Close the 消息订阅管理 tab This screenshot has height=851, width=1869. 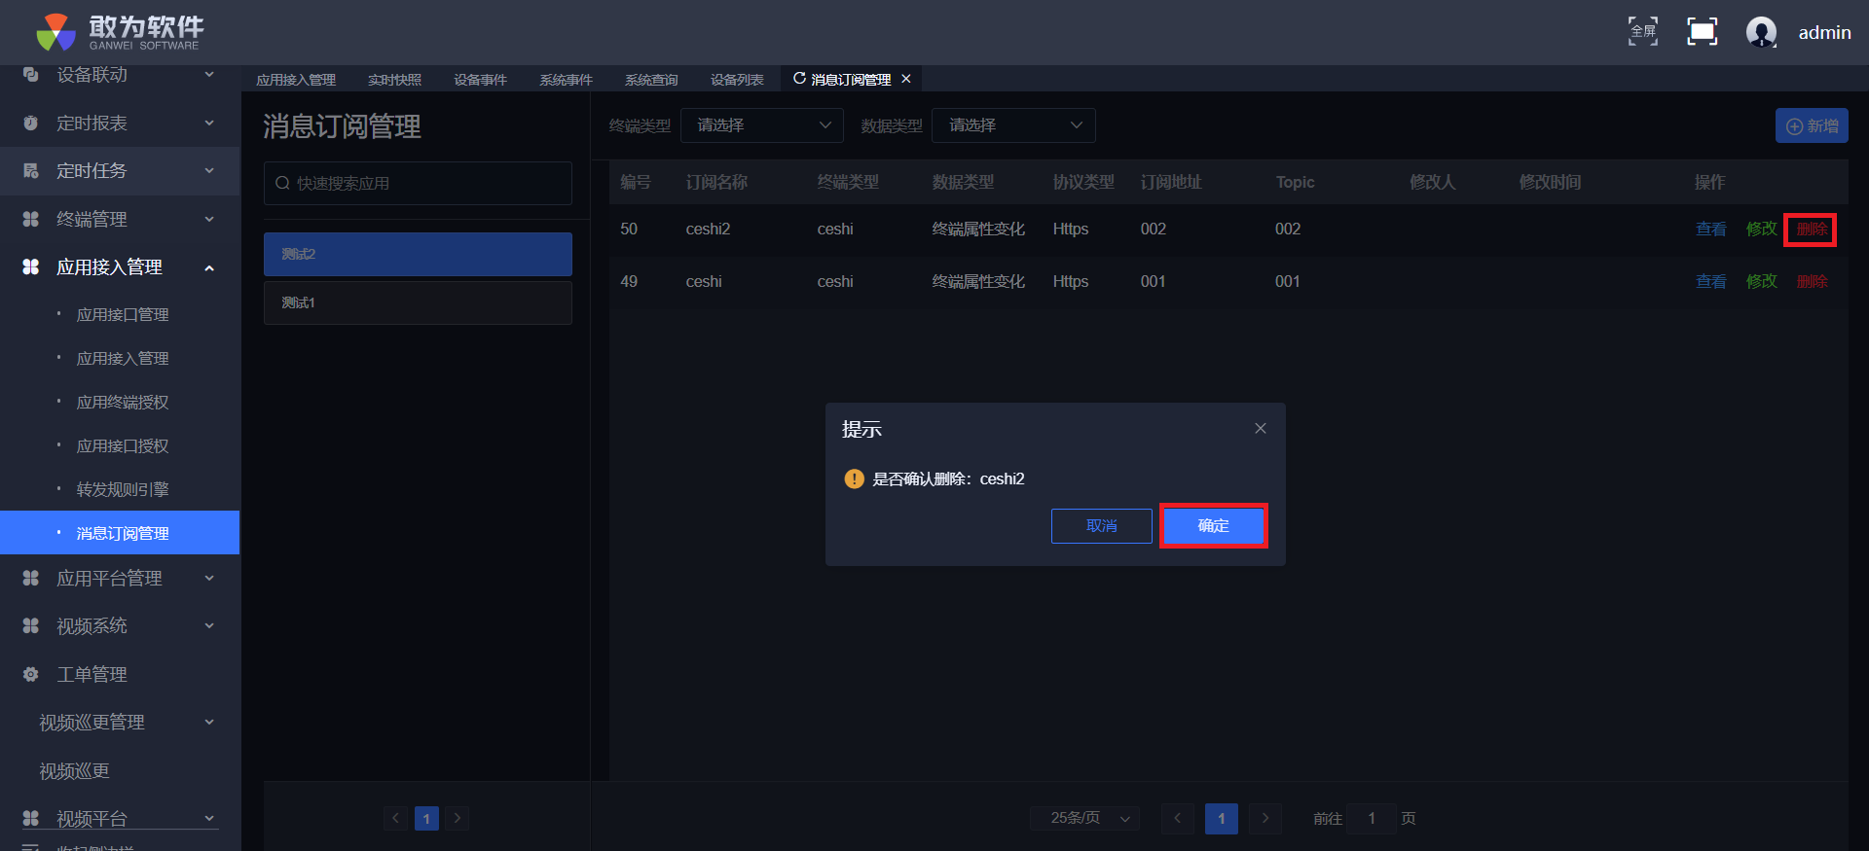906,79
